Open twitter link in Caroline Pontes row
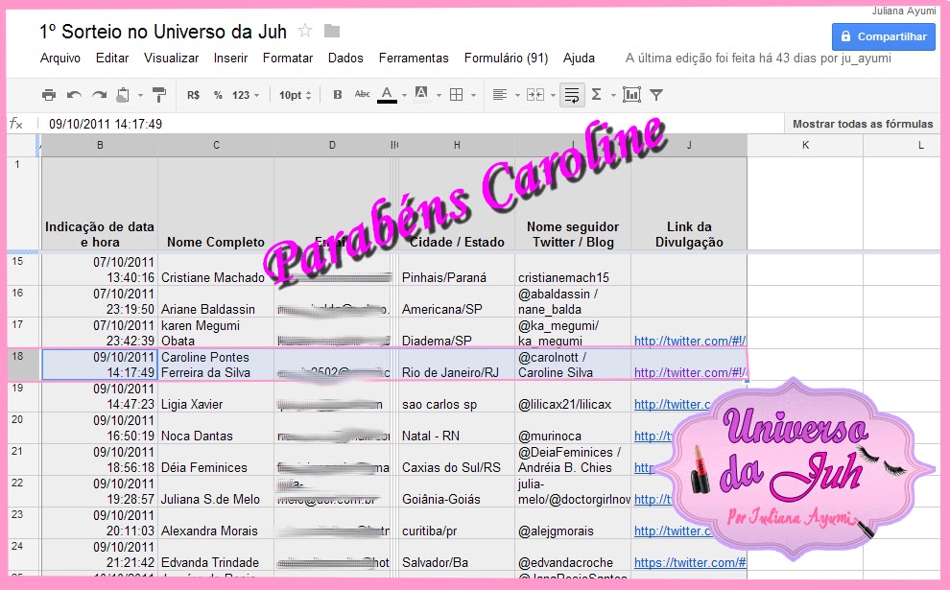 click(x=690, y=372)
